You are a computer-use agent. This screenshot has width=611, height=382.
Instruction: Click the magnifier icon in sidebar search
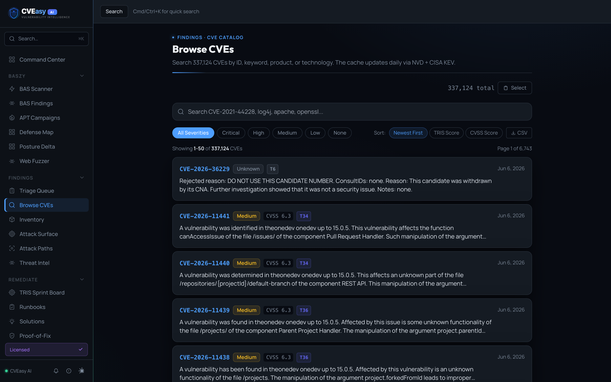point(12,39)
